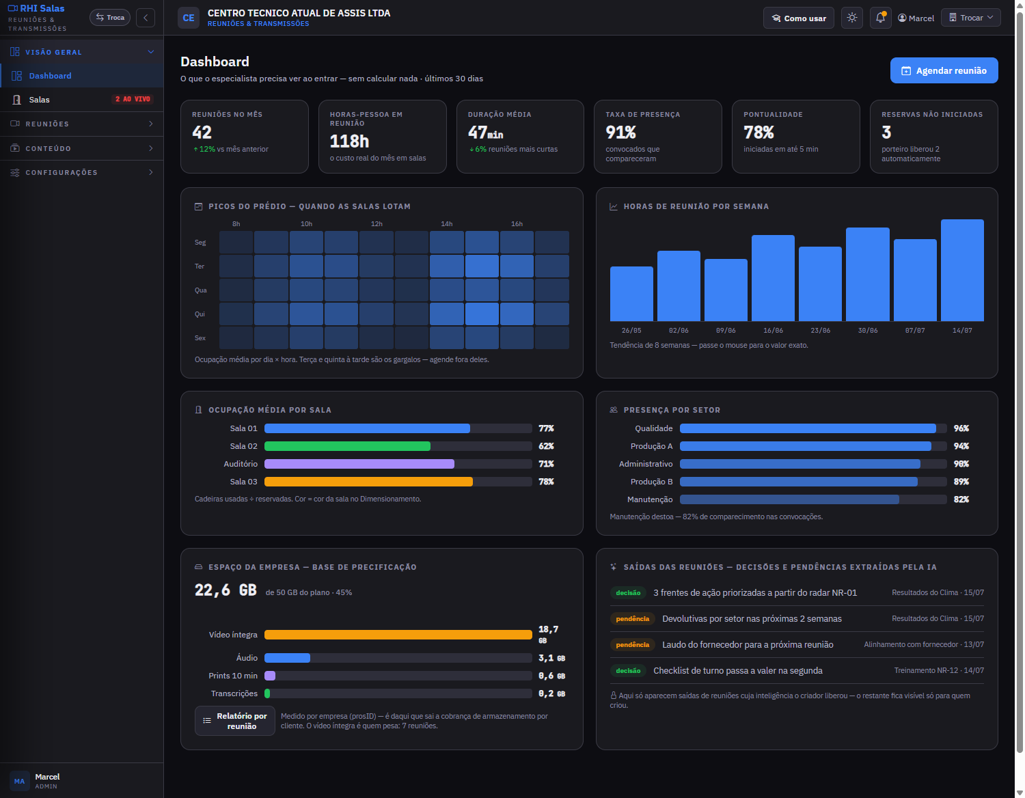Open Devolutivas por setor pendência item

tap(797, 619)
